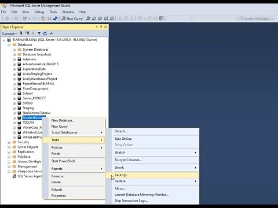Choose Properties in context menu

[74, 196]
